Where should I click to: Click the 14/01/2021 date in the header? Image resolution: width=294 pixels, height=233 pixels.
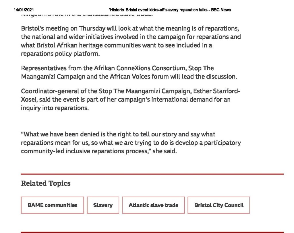click(24, 10)
